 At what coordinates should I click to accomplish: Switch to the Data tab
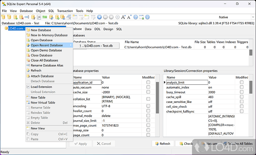point(88,29)
